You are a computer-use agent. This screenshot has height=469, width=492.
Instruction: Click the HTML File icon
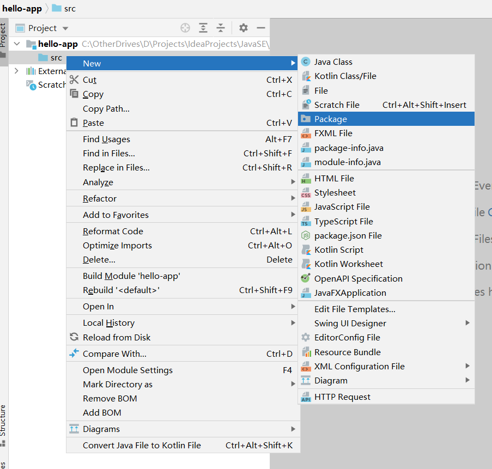tap(306, 178)
